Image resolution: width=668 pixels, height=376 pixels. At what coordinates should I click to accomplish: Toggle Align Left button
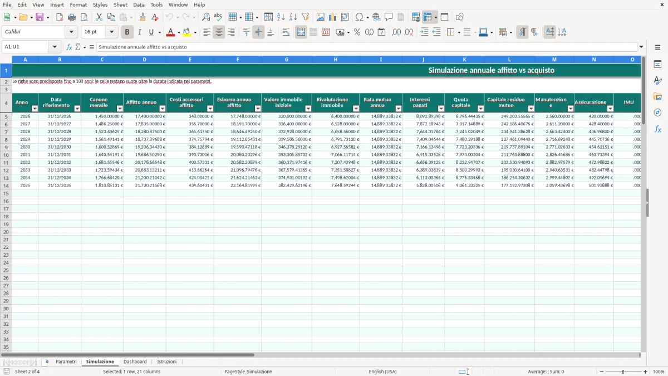pyautogui.click(x=207, y=32)
